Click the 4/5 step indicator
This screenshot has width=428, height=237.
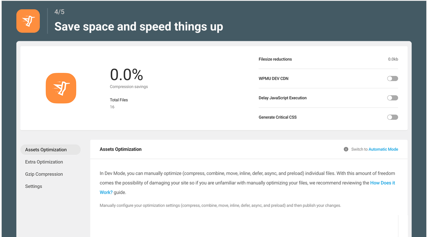(x=60, y=12)
